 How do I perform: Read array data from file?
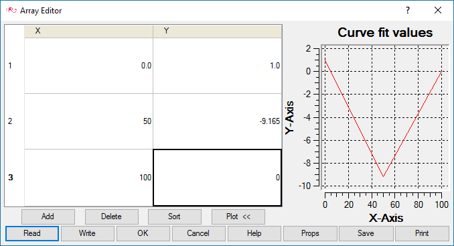[32, 233]
